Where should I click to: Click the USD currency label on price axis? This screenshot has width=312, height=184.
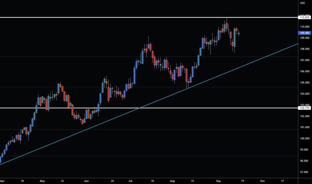pos(302,3)
